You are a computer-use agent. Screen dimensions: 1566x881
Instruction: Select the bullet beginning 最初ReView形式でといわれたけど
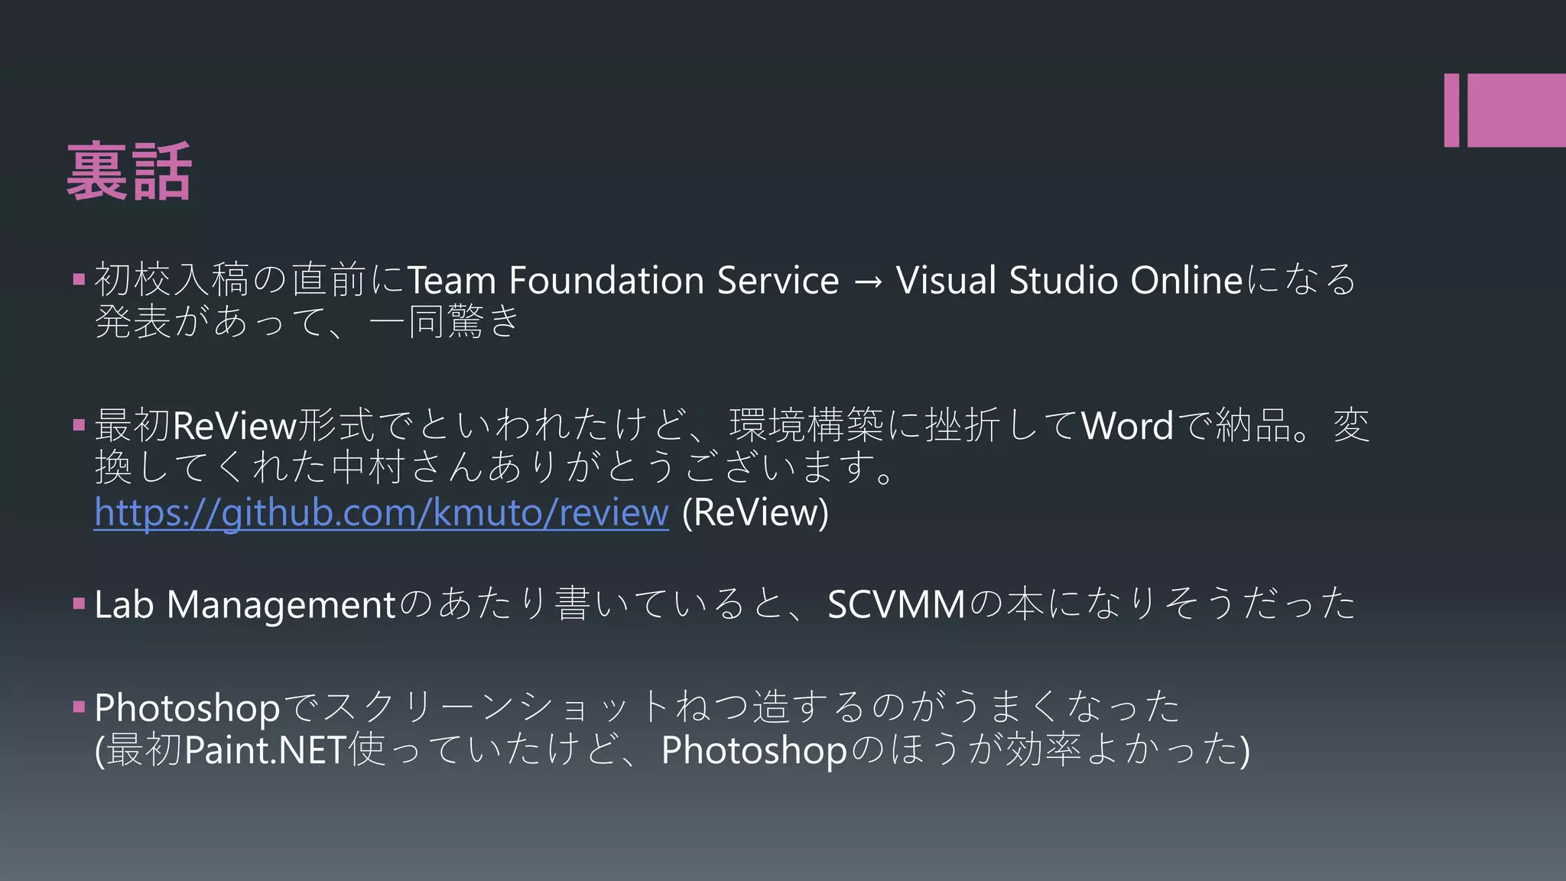732,469
